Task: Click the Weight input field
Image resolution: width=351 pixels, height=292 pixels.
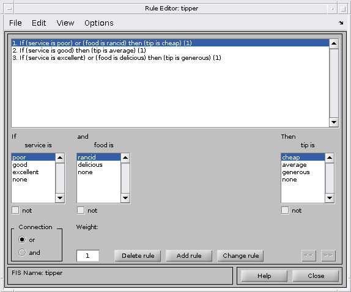Action: 88,255
